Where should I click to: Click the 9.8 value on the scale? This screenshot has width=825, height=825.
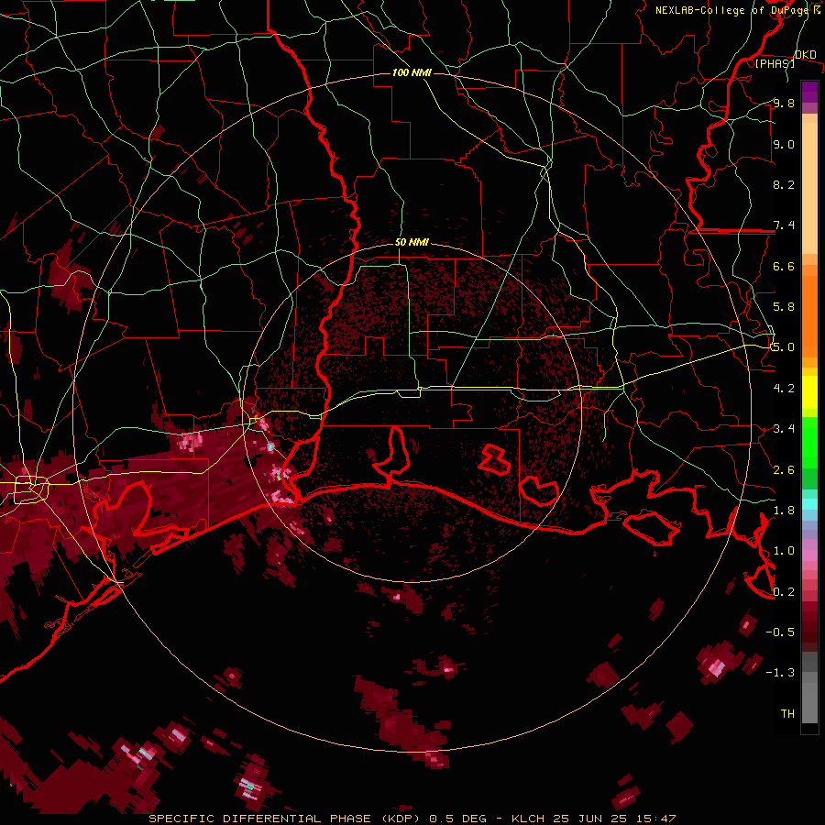pyautogui.click(x=784, y=103)
